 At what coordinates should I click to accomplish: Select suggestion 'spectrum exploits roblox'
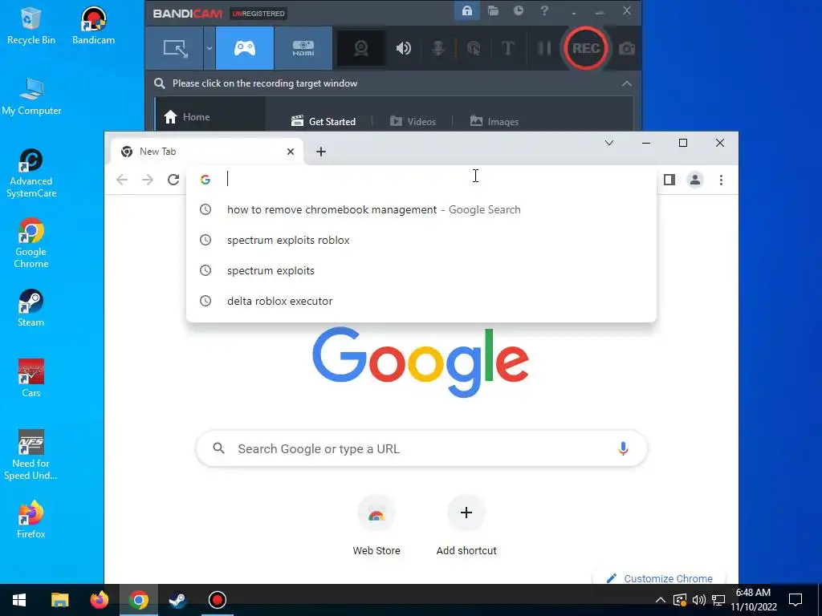tap(421, 240)
